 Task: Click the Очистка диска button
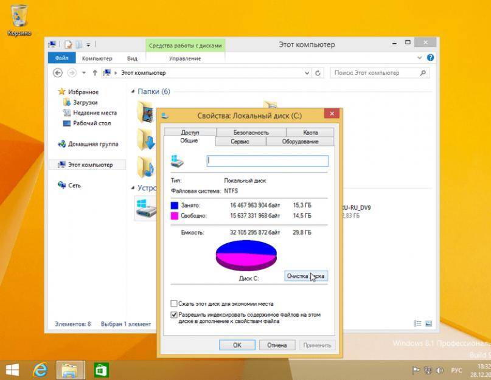(x=307, y=276)
